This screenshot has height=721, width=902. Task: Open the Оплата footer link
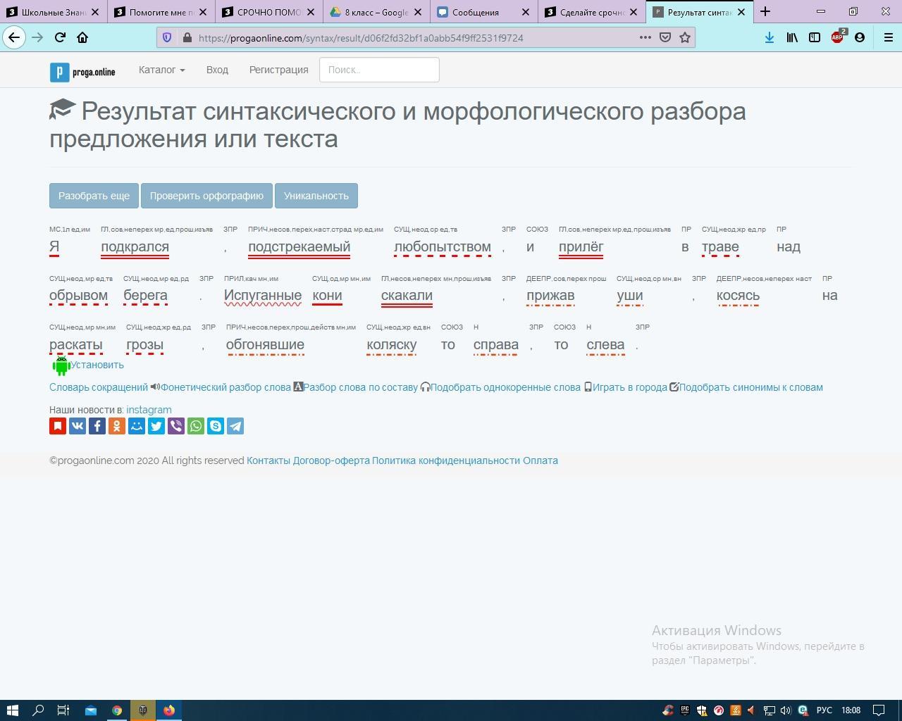[x=540, y=460]
